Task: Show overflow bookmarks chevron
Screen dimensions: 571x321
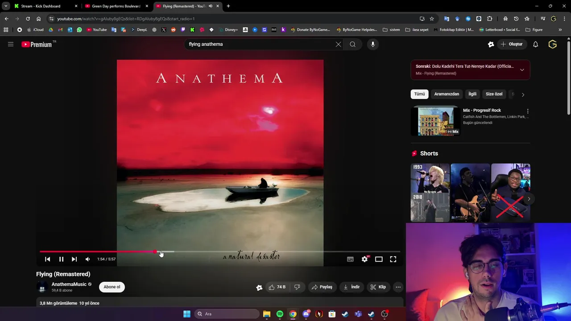Action: tap(560, 30)
